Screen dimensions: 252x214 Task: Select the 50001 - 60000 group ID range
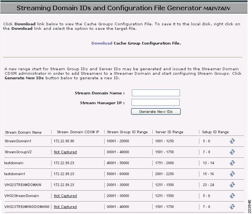pos(118,174)
